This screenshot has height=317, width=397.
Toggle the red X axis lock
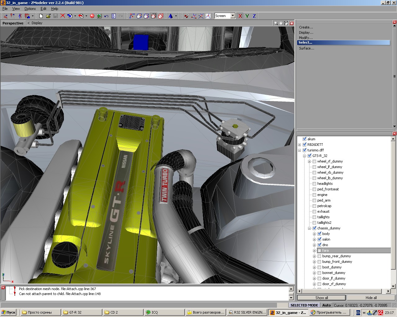(240, 16)
